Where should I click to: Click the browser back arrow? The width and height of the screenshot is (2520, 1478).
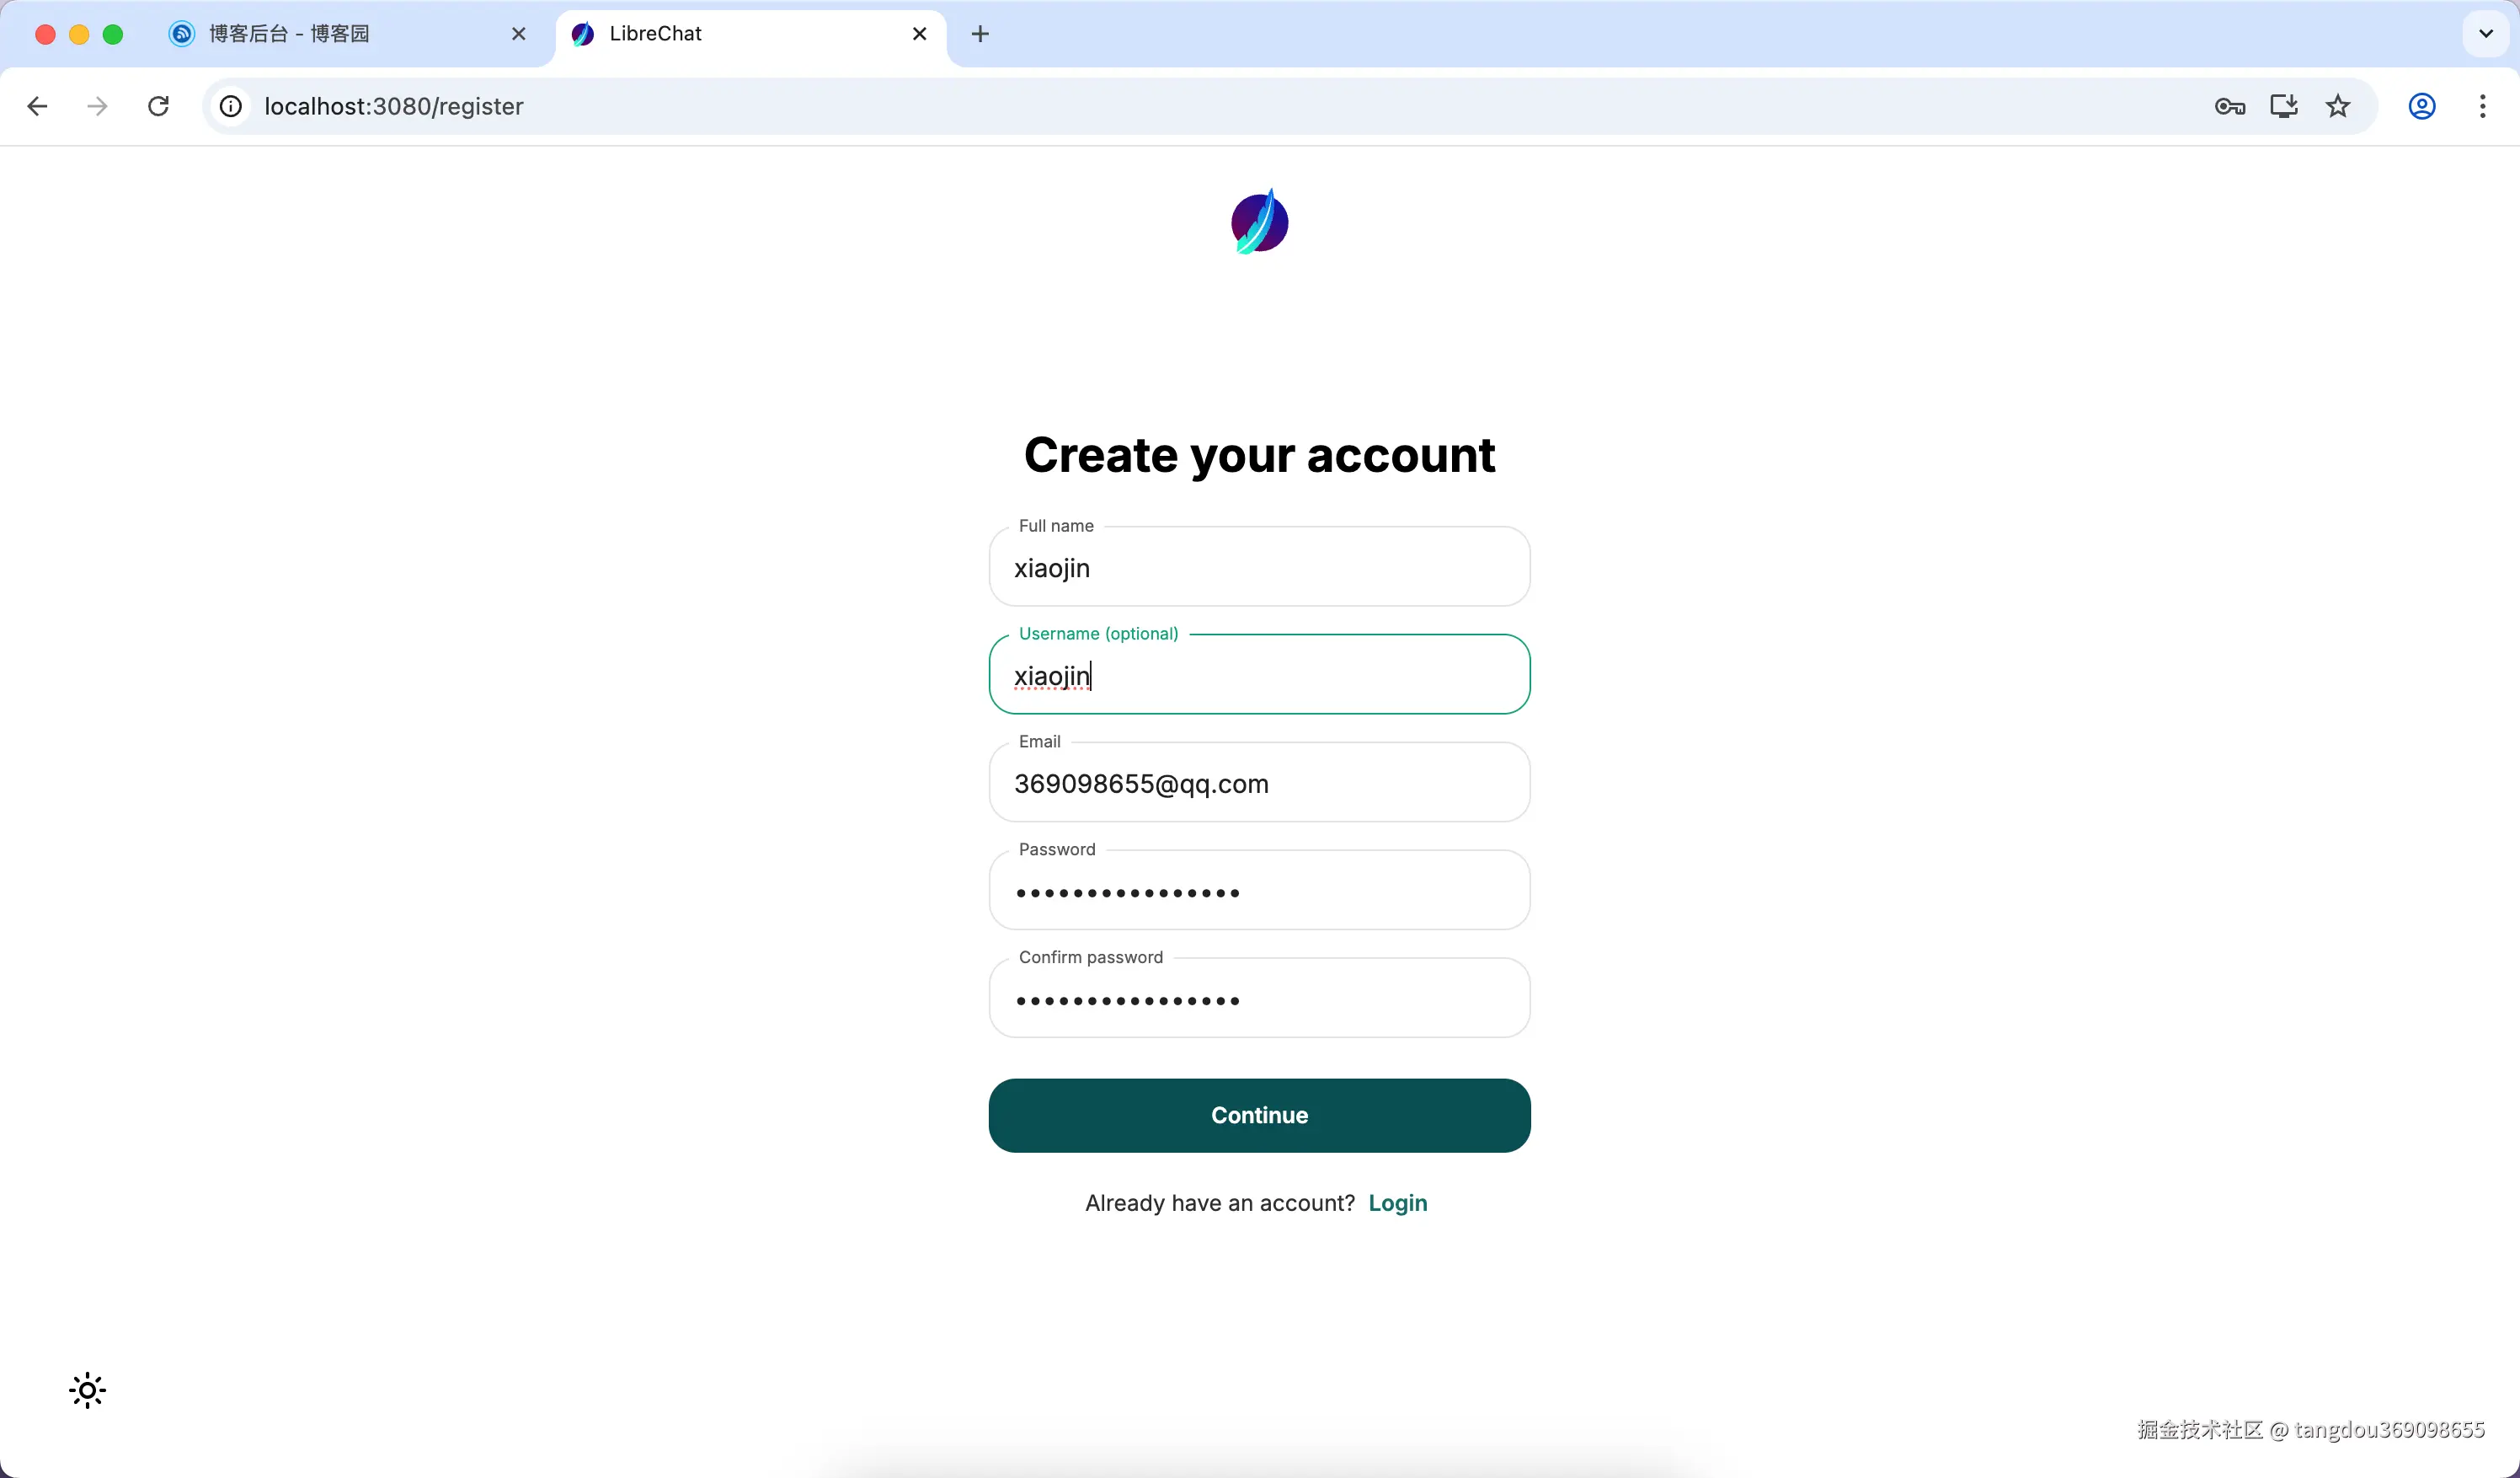click(x=38, y=106)
